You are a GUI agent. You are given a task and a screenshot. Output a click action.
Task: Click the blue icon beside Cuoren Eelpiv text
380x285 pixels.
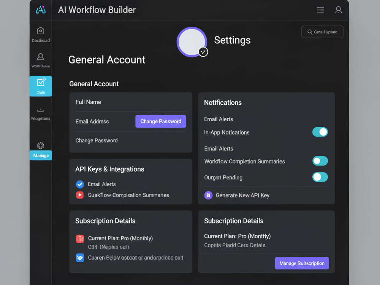click(80, 258)
